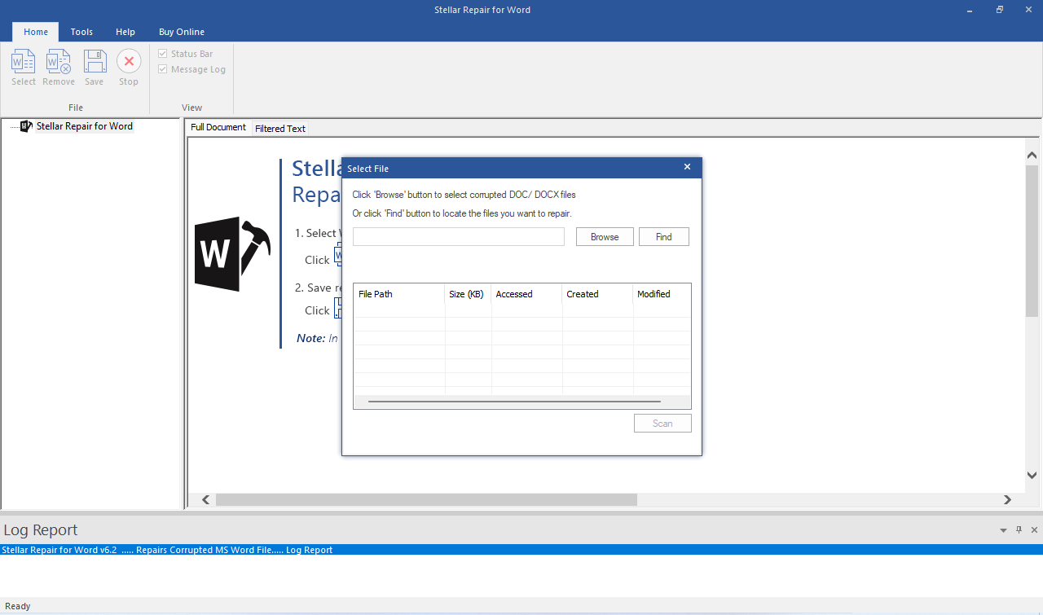Toggle the Message Log checkbox
The height and width of the screenshot is (615, 1043).
point(163,69)
